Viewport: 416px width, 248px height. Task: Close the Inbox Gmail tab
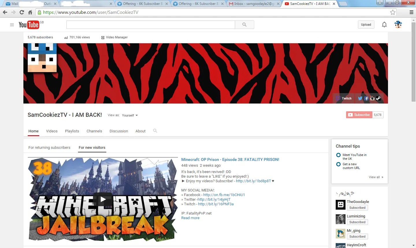pos(278,4)
